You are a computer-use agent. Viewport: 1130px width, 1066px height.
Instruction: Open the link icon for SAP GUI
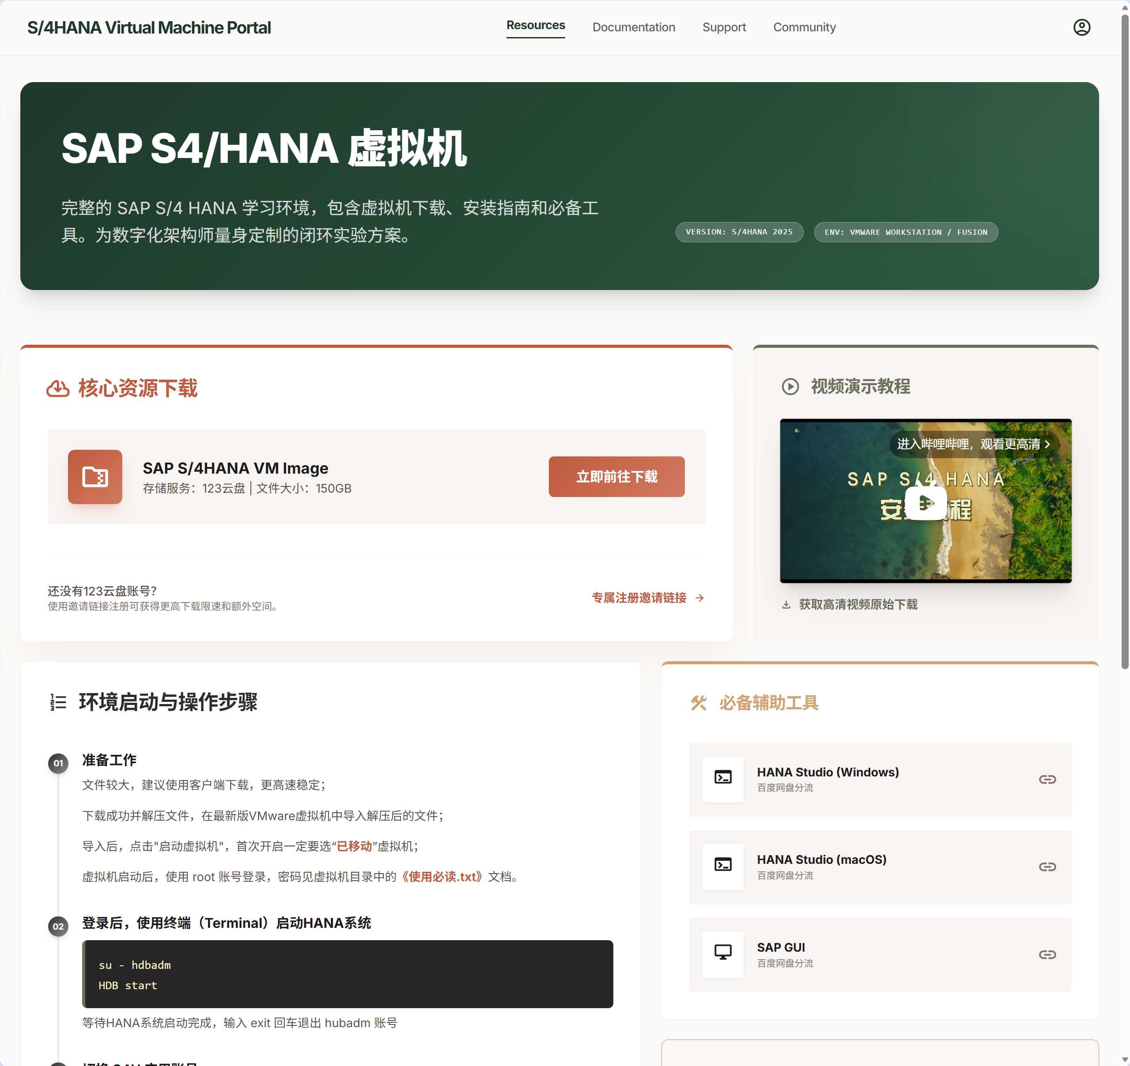pyautogui.click(x=1047, y=955)
